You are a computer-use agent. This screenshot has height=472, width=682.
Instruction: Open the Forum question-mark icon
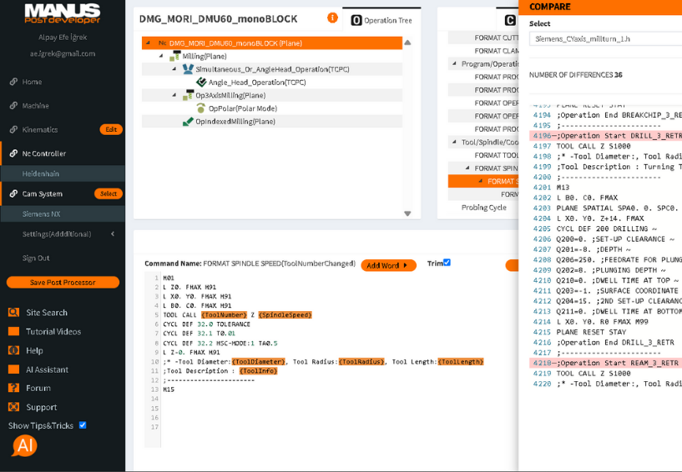[x=13, y=388]
